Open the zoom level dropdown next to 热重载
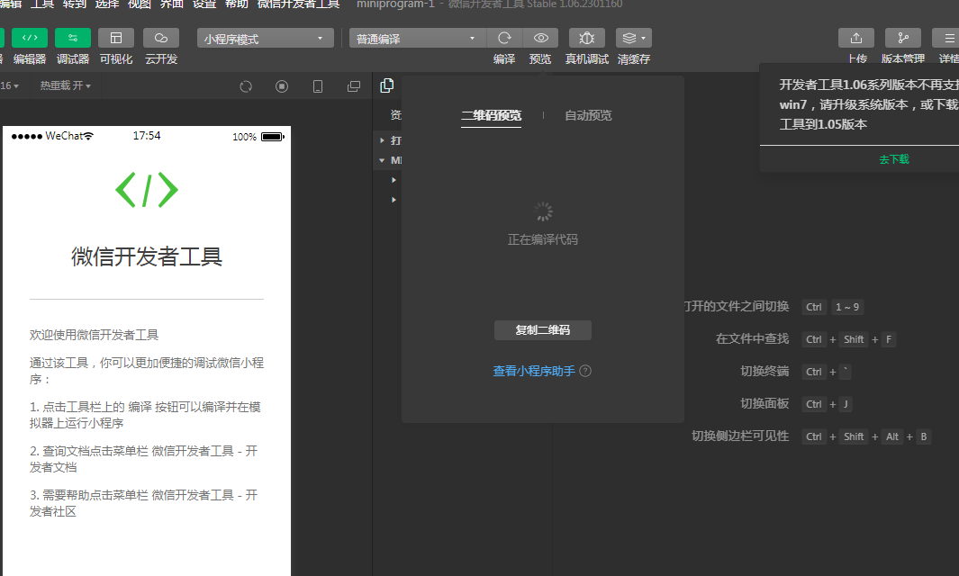 tap(10, 85)
